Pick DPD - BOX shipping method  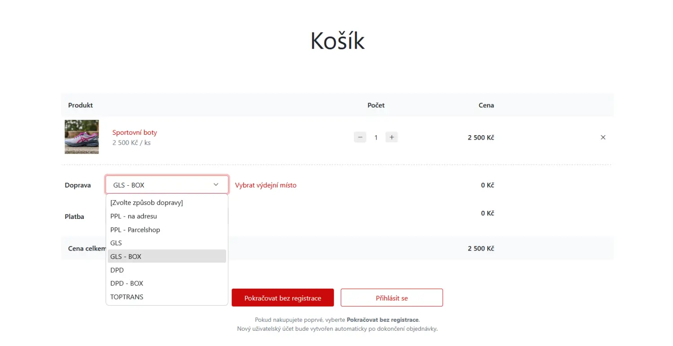(127, 283)
